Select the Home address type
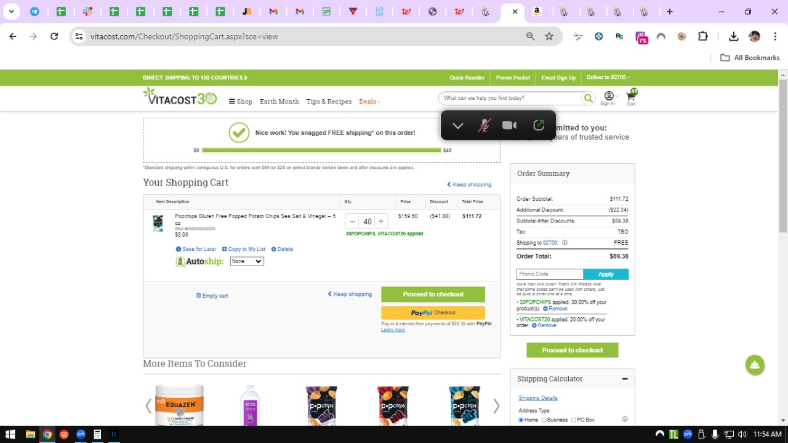Image resolution: width=788 pixels, height=443 pixels. [521, 420]
